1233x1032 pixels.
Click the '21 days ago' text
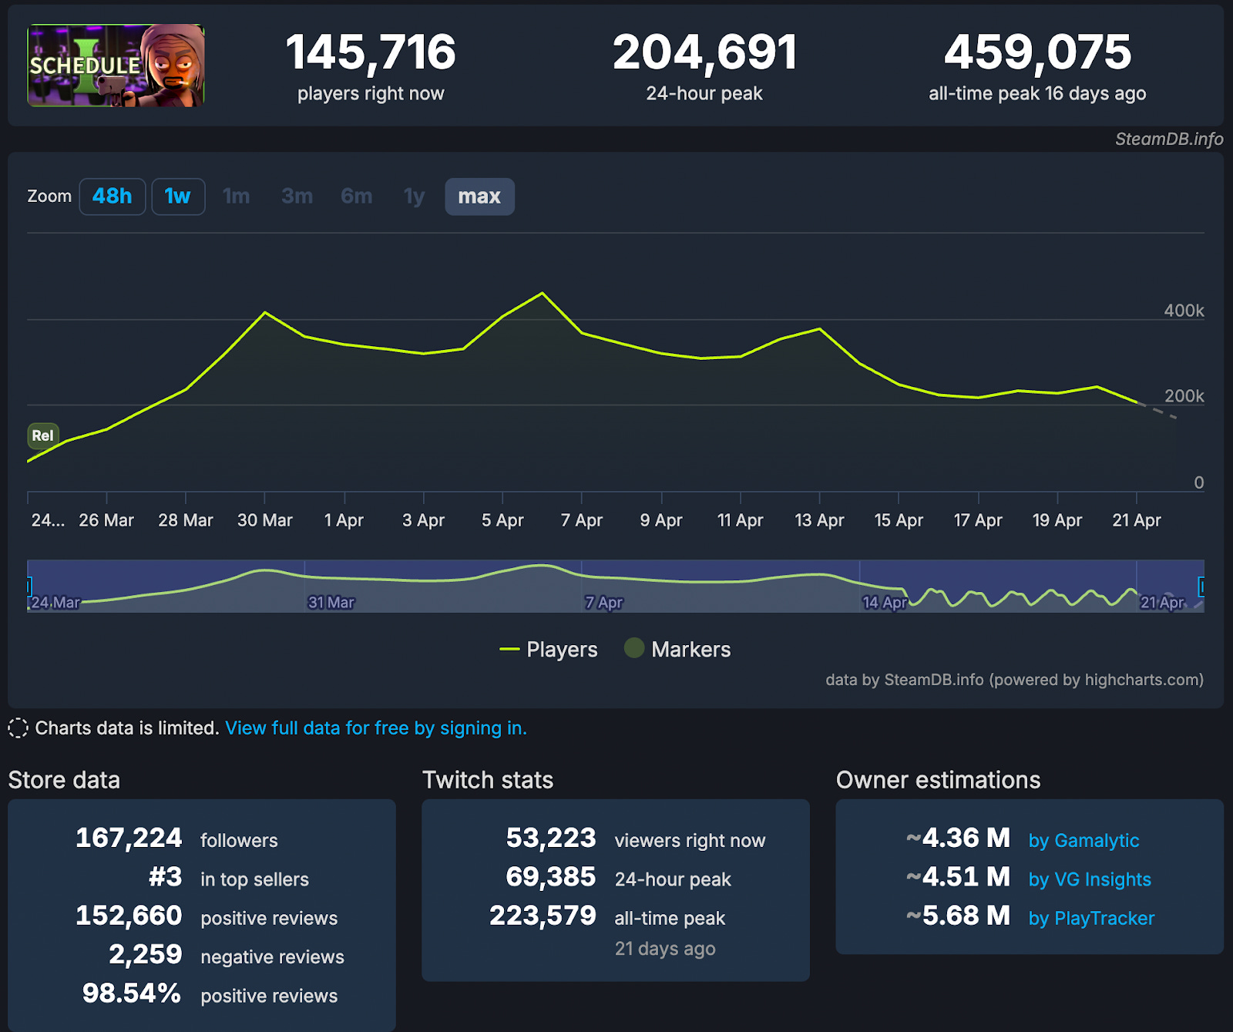(665, 949)
